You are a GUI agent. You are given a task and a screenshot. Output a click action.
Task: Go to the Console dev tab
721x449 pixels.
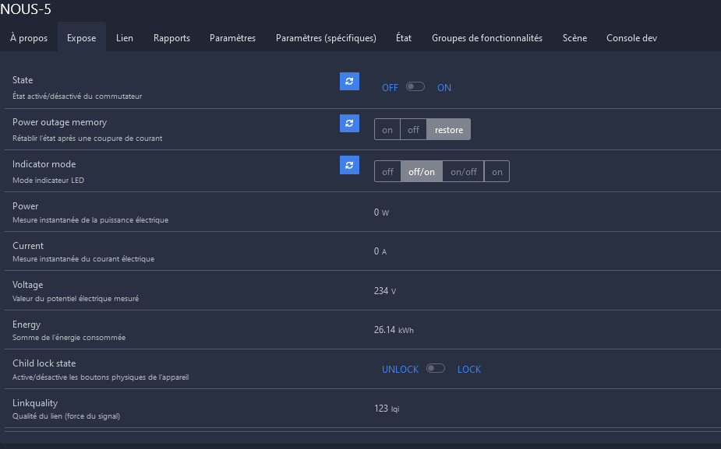click(x=631, y=38)
